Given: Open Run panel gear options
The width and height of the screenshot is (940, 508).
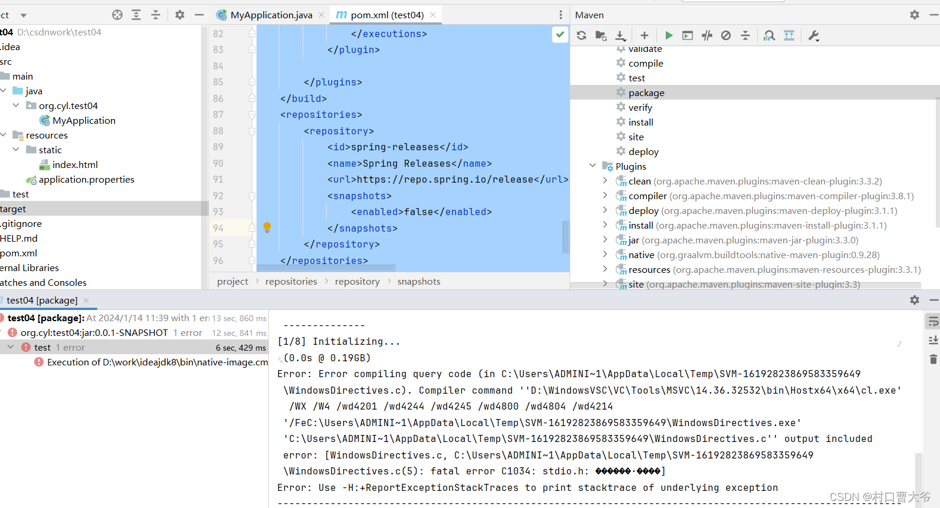Looking at the screenshot, I should point(915,300).
